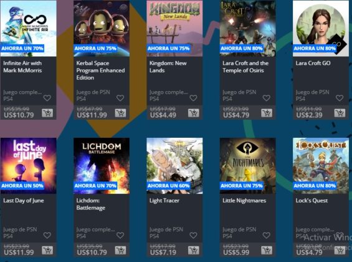
Task: Add Lara Croft GO to cart
Action: (340, 113)
